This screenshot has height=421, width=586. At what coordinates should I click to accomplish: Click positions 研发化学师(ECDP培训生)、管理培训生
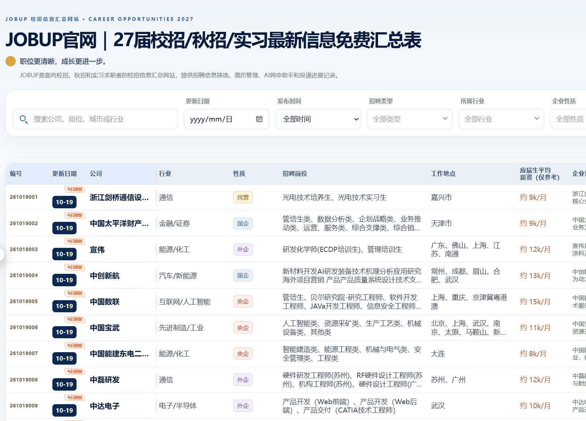[x=342, y=249]
